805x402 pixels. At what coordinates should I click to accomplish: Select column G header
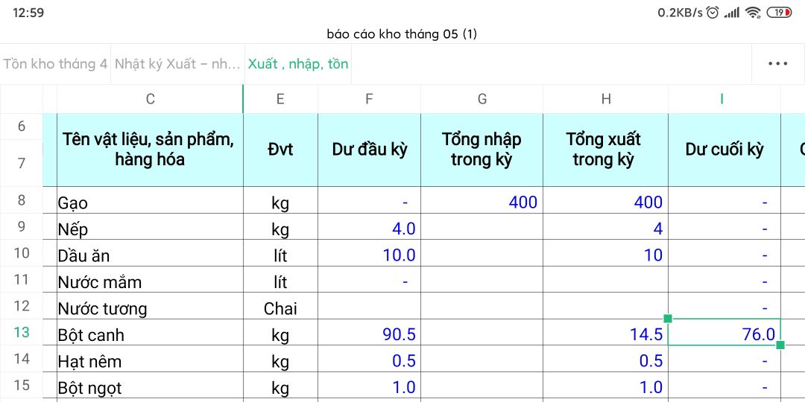[482, 99]
